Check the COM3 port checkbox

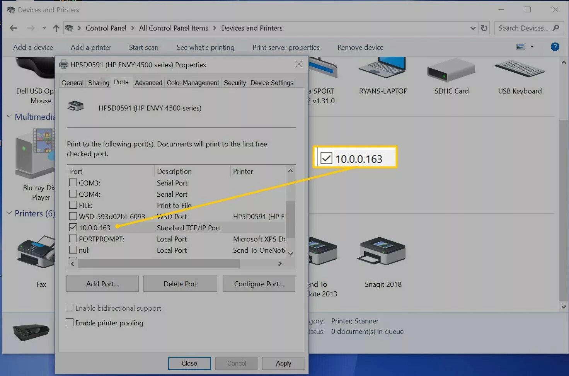[x=73, y=182]
